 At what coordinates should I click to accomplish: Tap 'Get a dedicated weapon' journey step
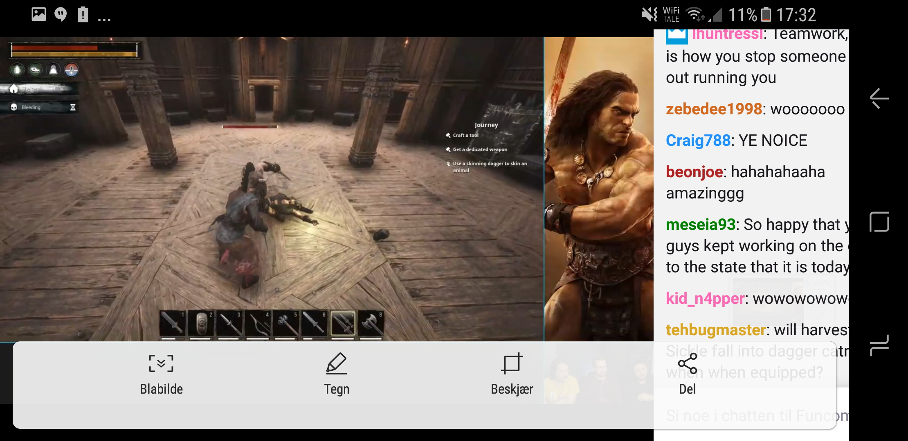(476, 149)
